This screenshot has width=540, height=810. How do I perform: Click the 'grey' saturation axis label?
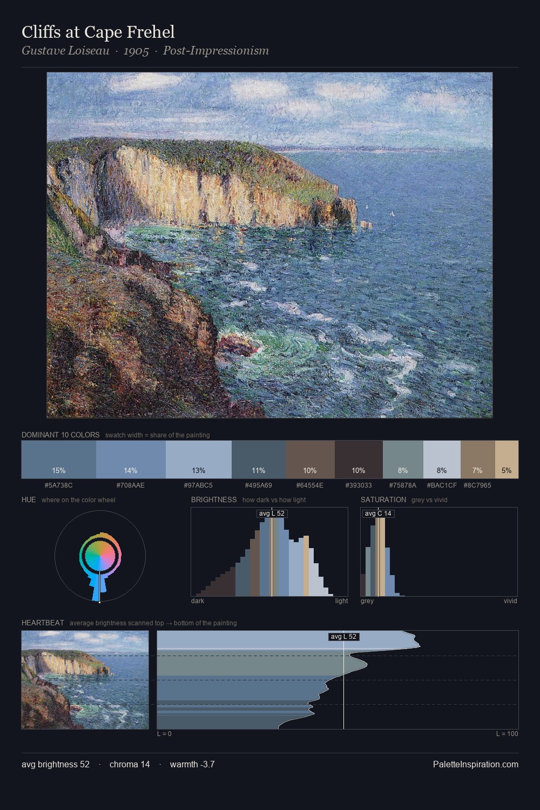click(x=367, y=601)
